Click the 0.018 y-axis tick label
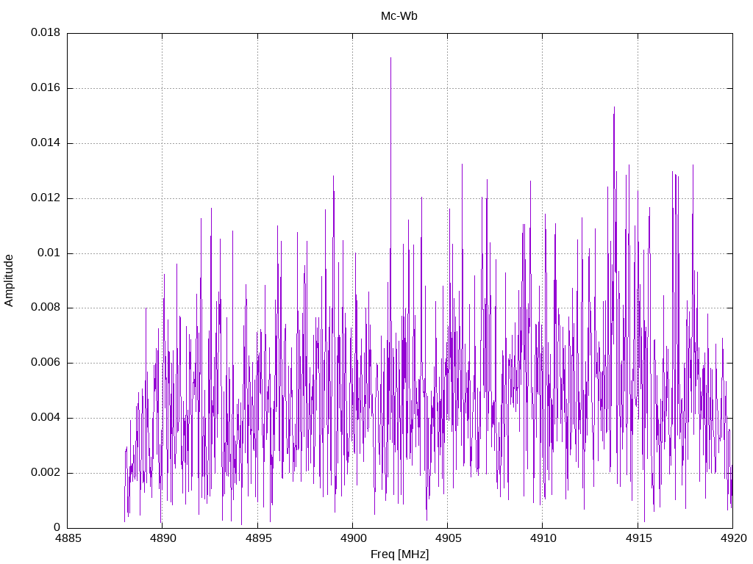Viewport: 753px width, 564px height. tap(46, 32)
